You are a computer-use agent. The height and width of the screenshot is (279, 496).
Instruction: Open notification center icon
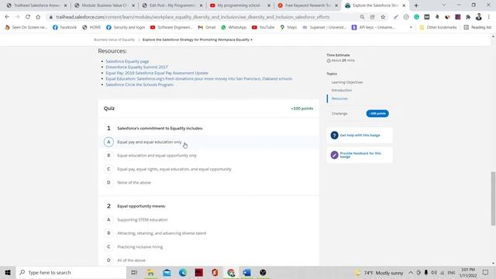pyautogui.click(x=486, y=272)
